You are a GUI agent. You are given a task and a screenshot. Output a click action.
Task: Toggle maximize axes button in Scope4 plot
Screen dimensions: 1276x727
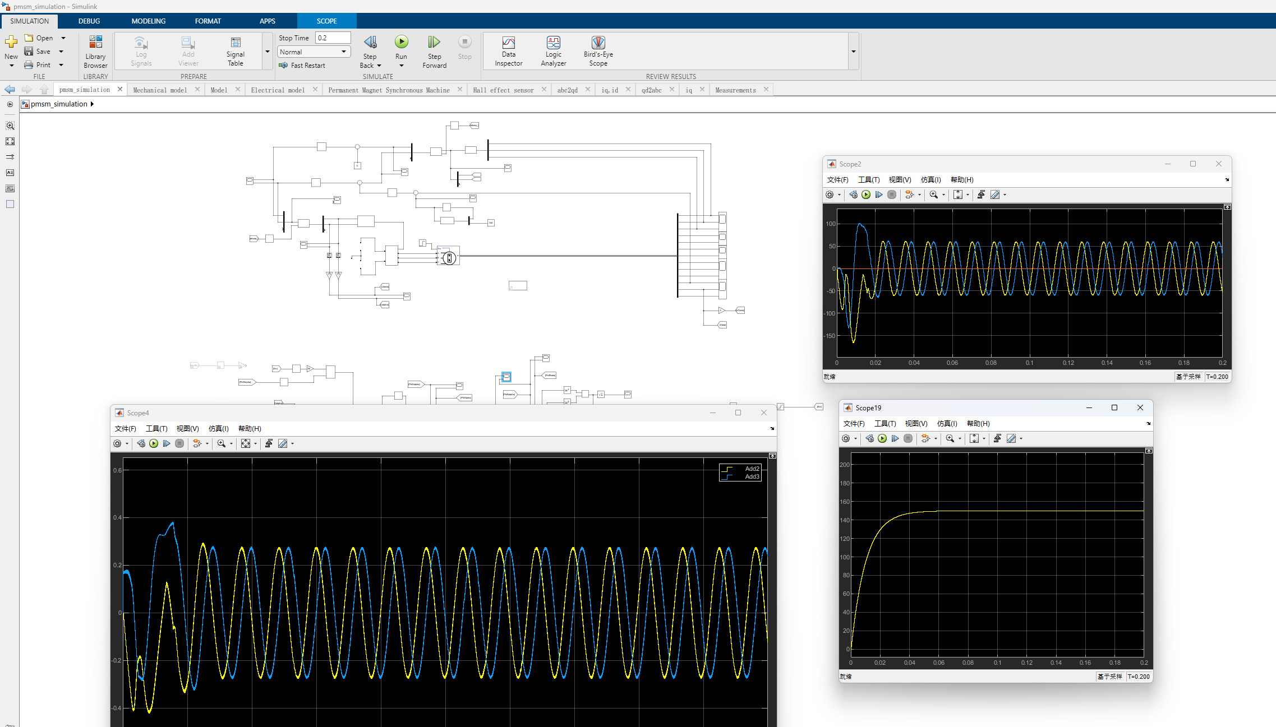773,456
